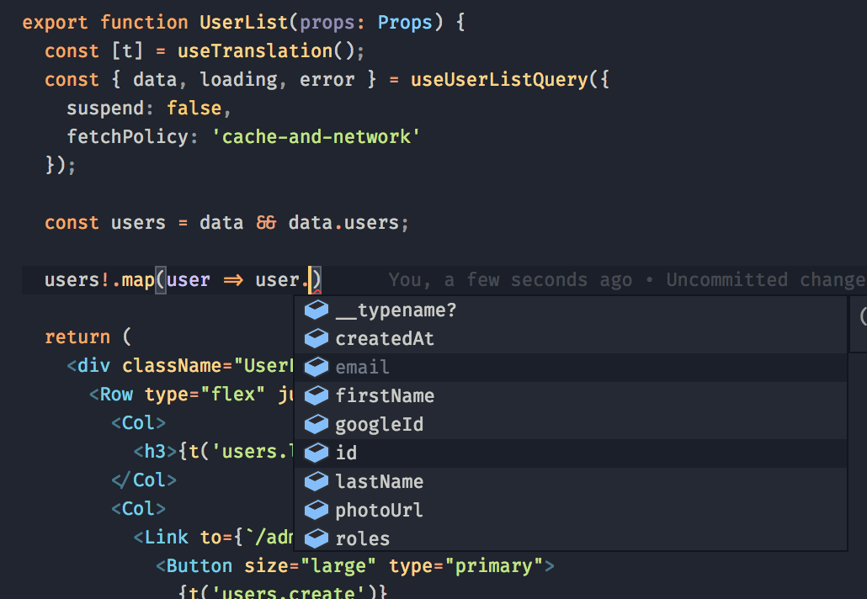Click the git blame annotation 'You, a few seconds ago'
This screenshot has height=599, width=867.
[509, 280]
